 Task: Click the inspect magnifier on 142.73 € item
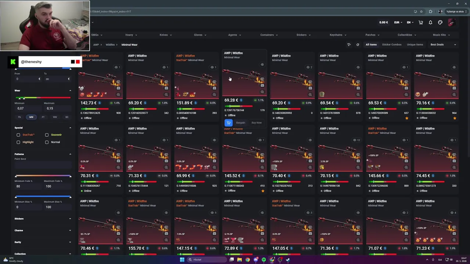click(118, 95)
